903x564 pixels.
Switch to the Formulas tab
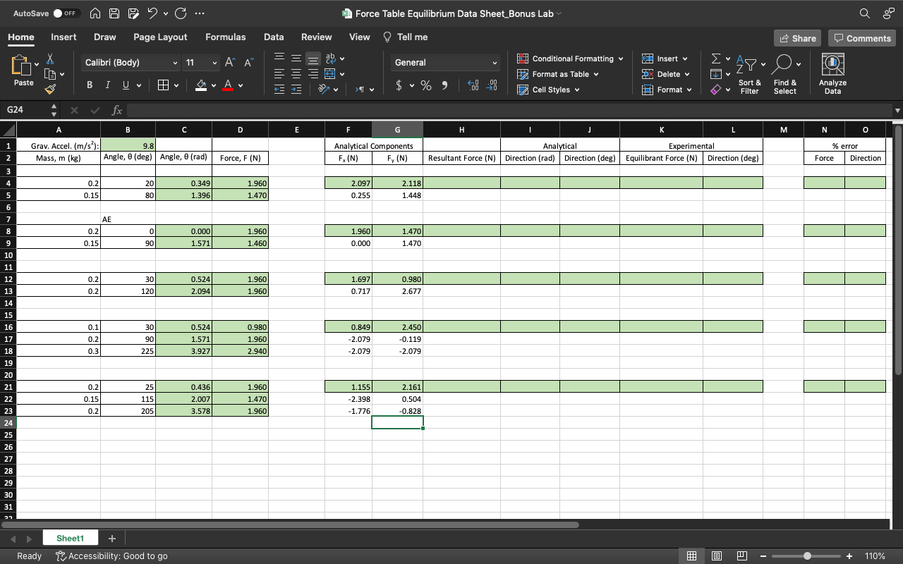click(x=226, y=37)
